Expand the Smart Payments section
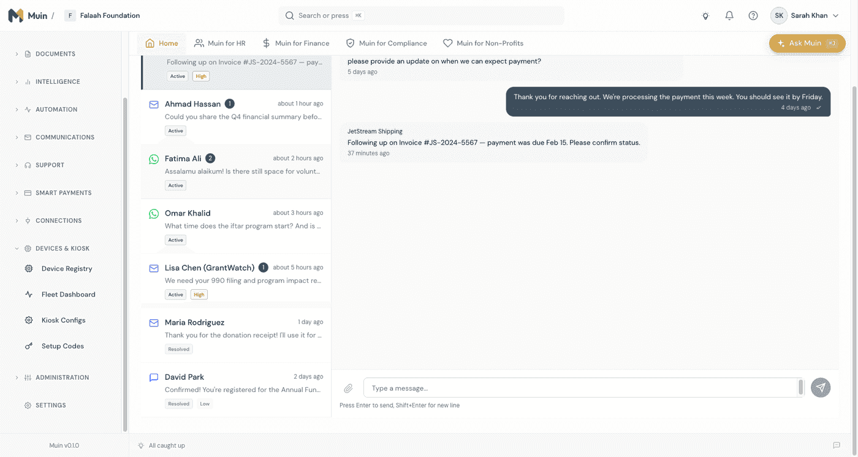Screen dimensions: 858x457 (63, 193)
